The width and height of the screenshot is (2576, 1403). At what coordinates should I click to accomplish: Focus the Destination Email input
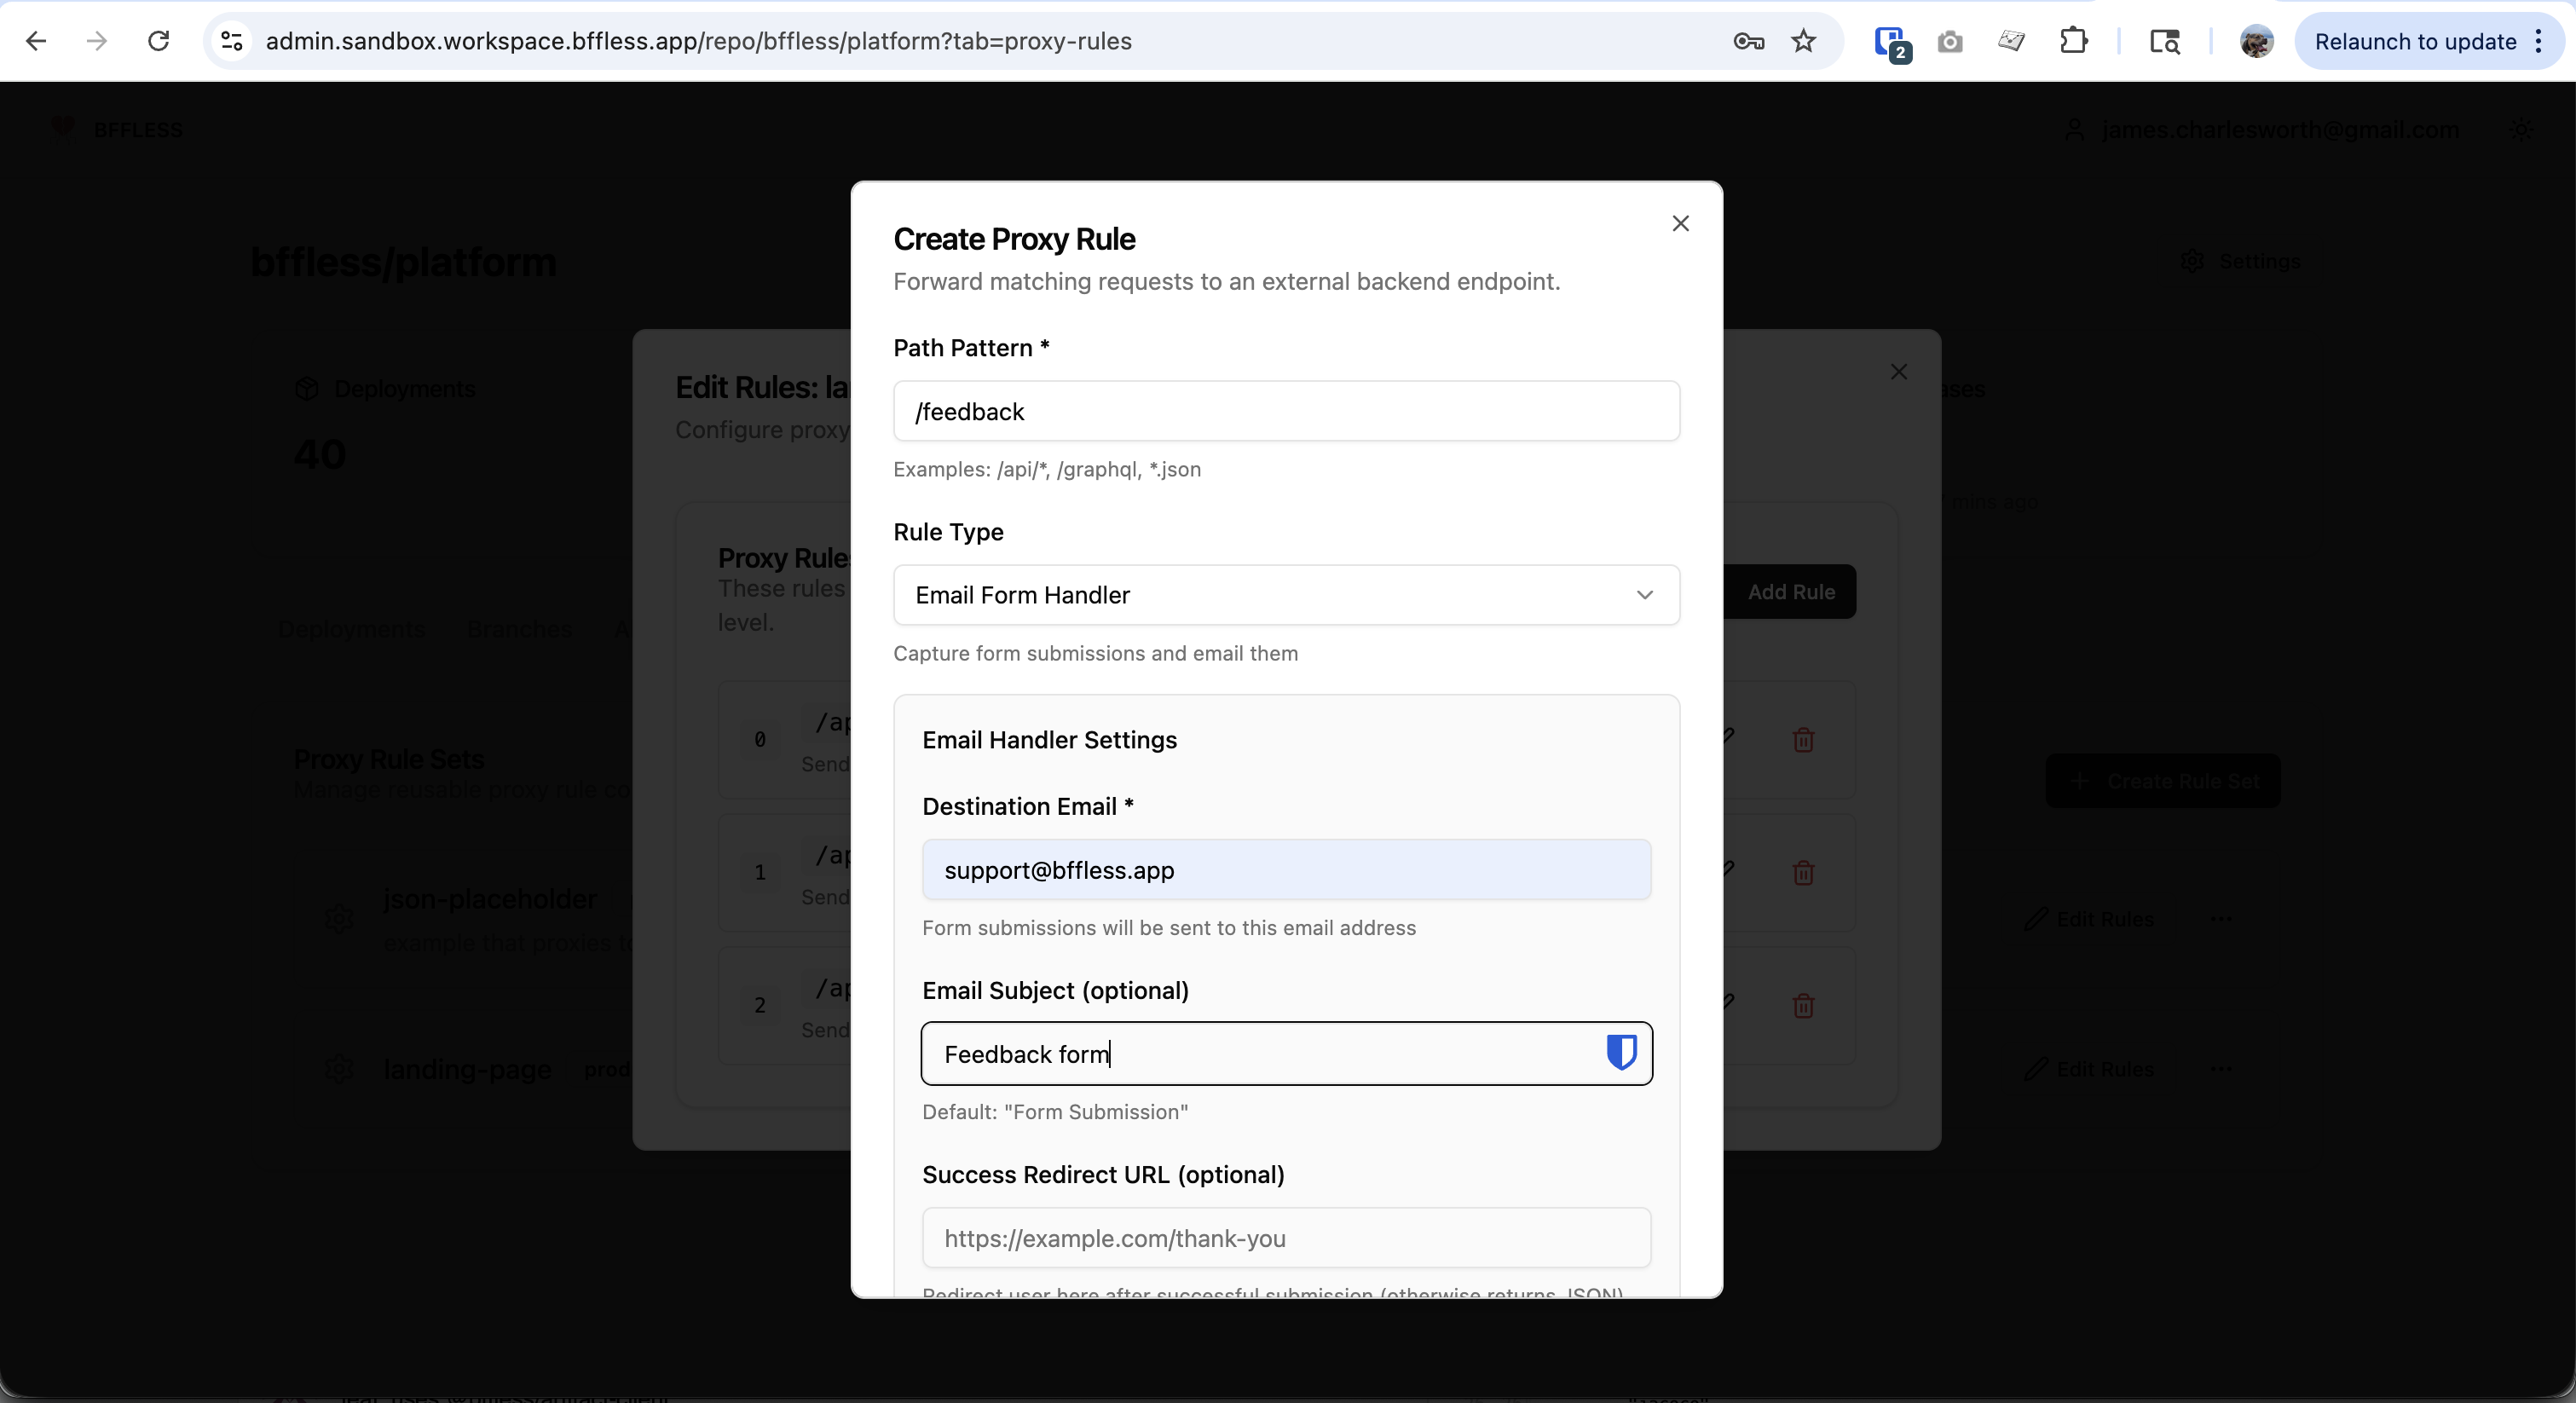click(x=1285, y=870)
